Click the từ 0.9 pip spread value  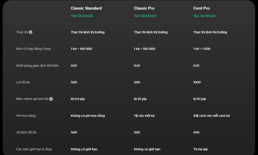(x=78, y=99)
